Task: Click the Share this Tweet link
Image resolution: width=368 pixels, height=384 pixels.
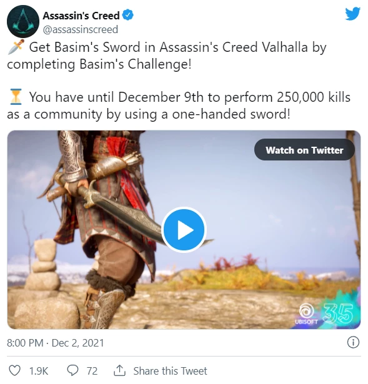Action: click(170, 371)
